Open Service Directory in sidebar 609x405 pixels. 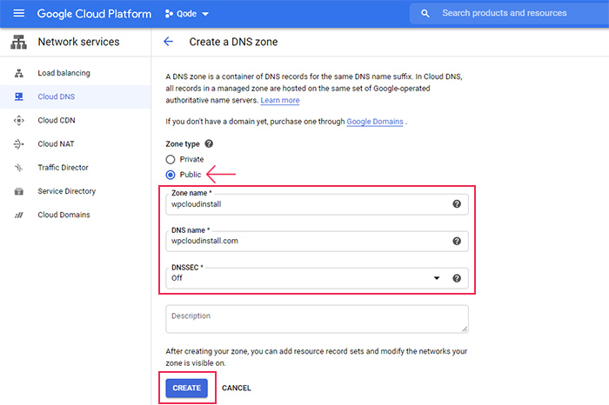pyautogui.click(x=76, y=191)
